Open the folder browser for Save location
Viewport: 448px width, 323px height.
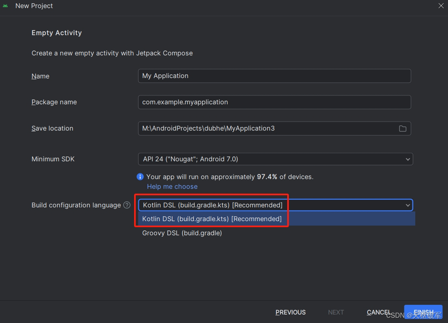coord(402,128)
